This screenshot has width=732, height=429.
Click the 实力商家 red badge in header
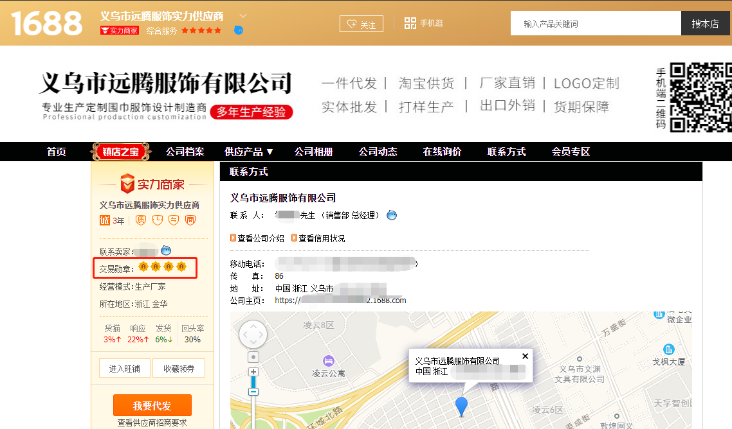click(120, 31)
